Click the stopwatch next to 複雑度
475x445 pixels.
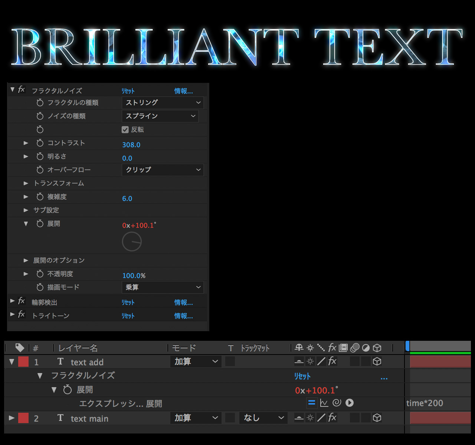point(40,197)
